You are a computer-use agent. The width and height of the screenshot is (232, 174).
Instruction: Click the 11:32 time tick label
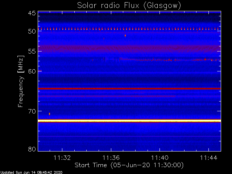tap(62, 158)
